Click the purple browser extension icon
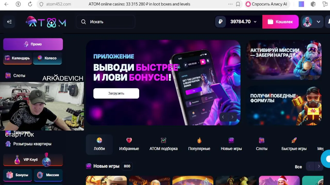Image resolution: width=330 pixels, height=185 pixels. [x=301, y=4]
